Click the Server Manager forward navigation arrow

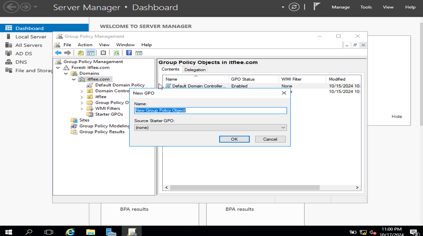point(26,7)
